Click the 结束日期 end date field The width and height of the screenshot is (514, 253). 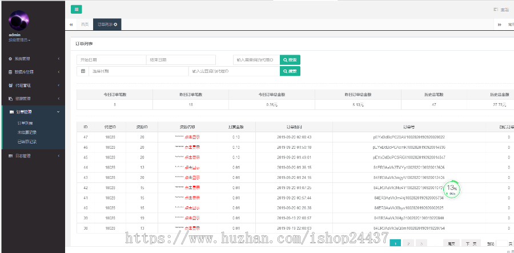(181, 60)
